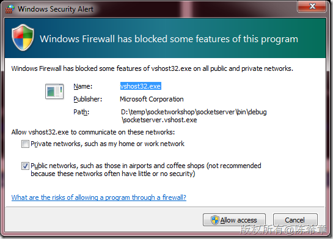Click the firewall icon in title bar
This screenshot has height=239, width=333.
click(10, 9)
